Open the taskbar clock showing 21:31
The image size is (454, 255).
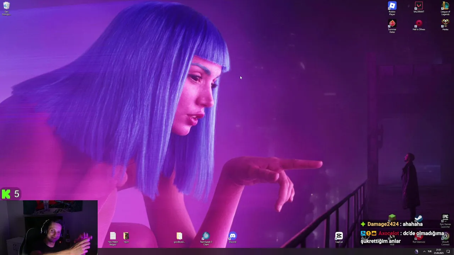point(439,251)
